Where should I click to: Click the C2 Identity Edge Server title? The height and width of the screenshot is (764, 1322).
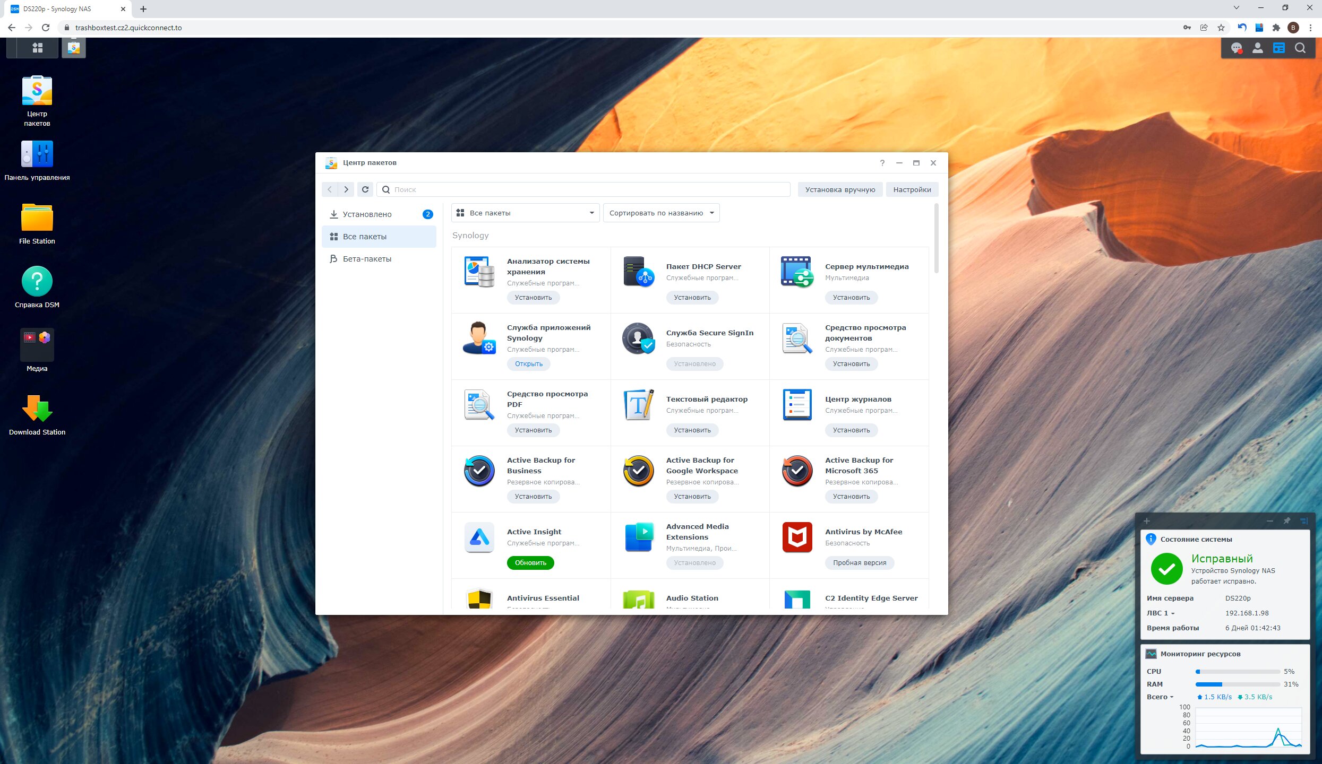click(x=871, y=598)
